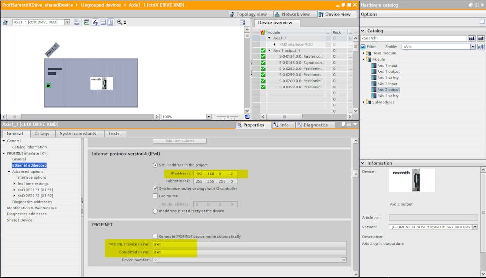This screenshot has width=486, height=278.
Task: Click the show address labels toolbar icon
Action: coord(86,22)
